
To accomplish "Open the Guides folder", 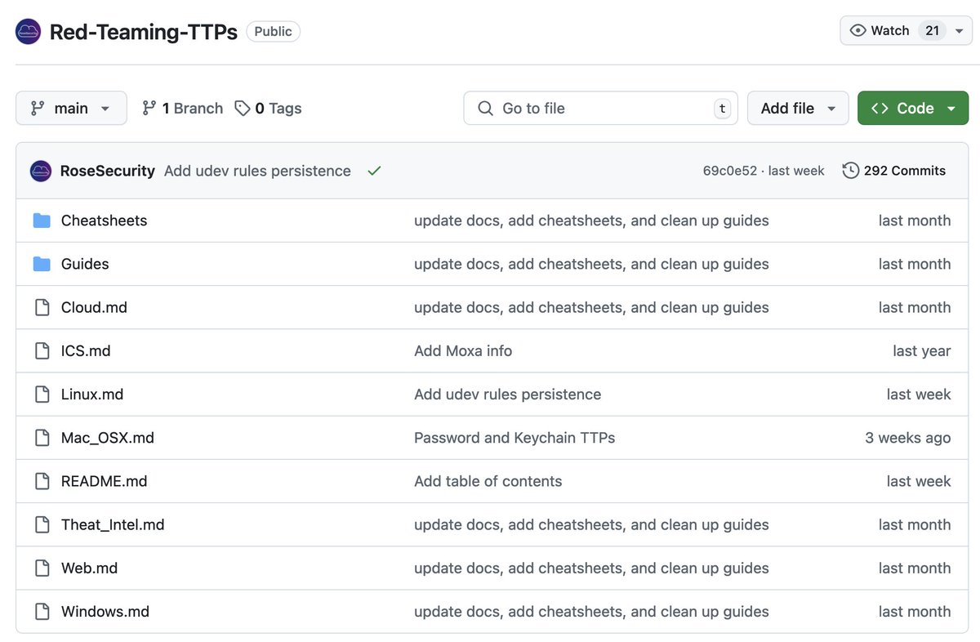I will pyautogui.click(x=85, y=264).
